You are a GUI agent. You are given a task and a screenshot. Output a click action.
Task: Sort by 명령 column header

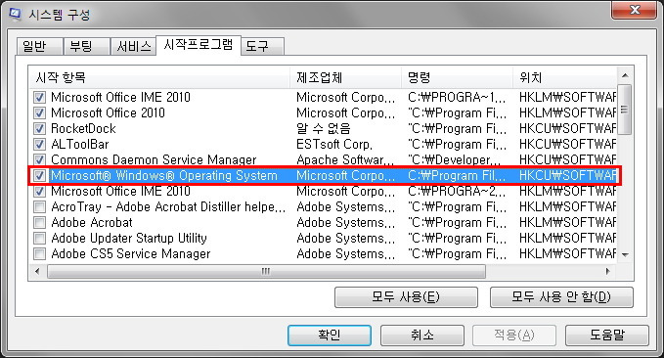457,77
